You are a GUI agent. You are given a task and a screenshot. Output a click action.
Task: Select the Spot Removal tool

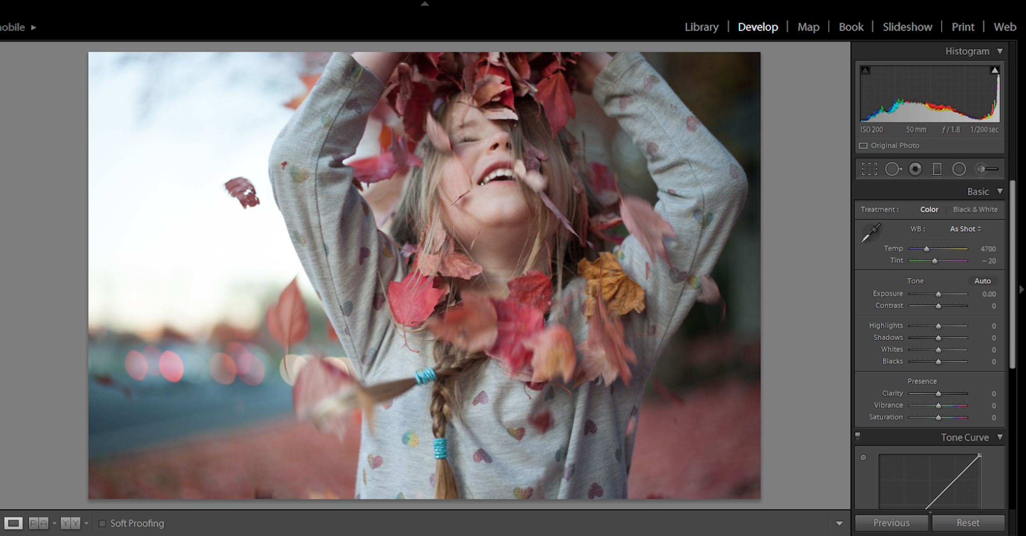pyautogui.click(x=893, y=169)
